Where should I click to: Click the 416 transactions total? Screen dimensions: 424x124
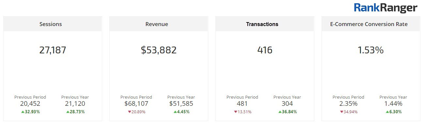[265, 50]
